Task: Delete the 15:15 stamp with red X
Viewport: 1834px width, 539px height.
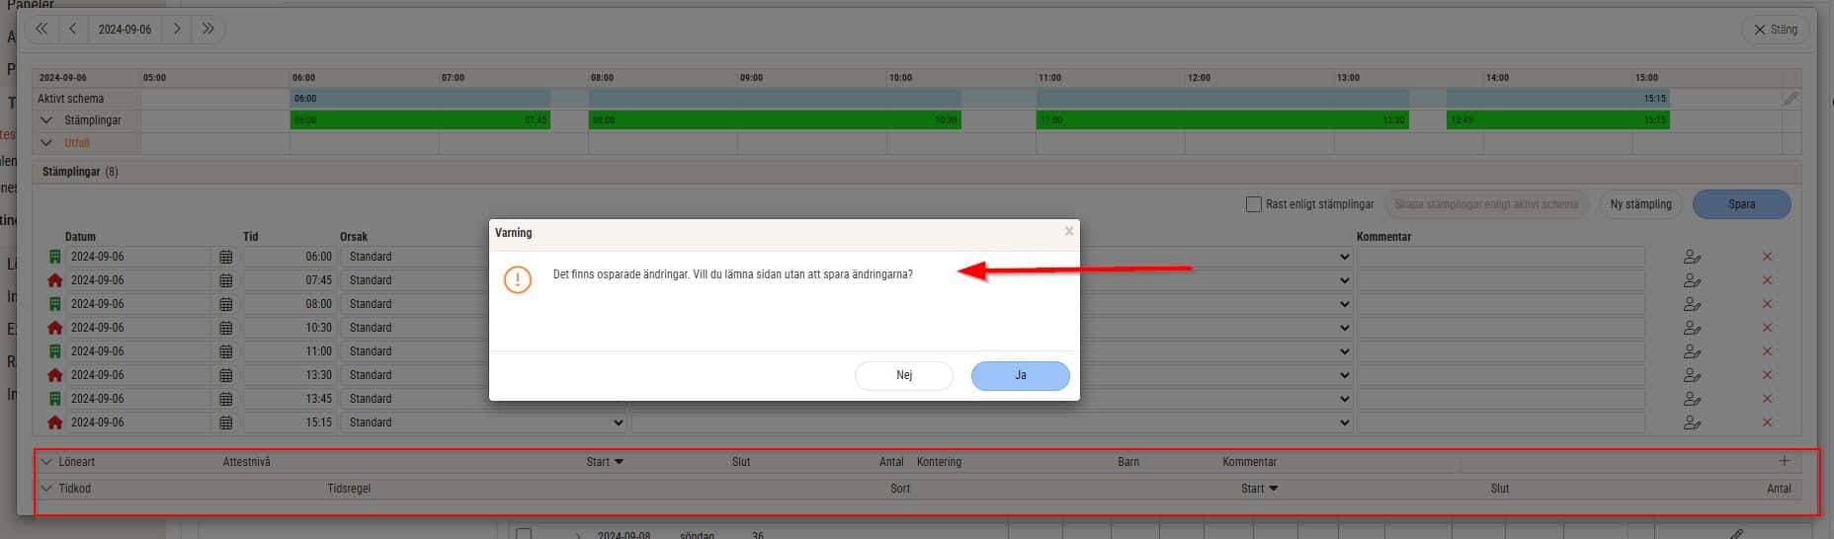Action: 1767,423
